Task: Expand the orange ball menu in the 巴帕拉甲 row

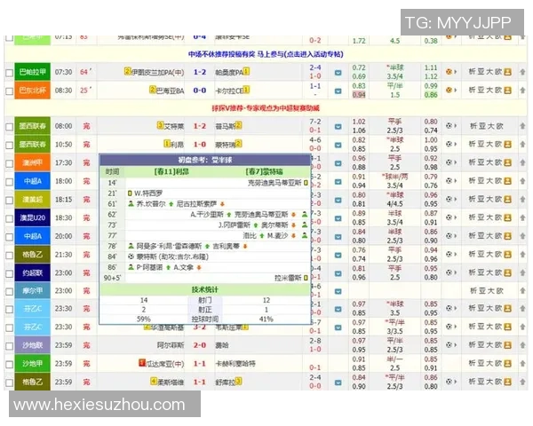Action: point(451,72)
